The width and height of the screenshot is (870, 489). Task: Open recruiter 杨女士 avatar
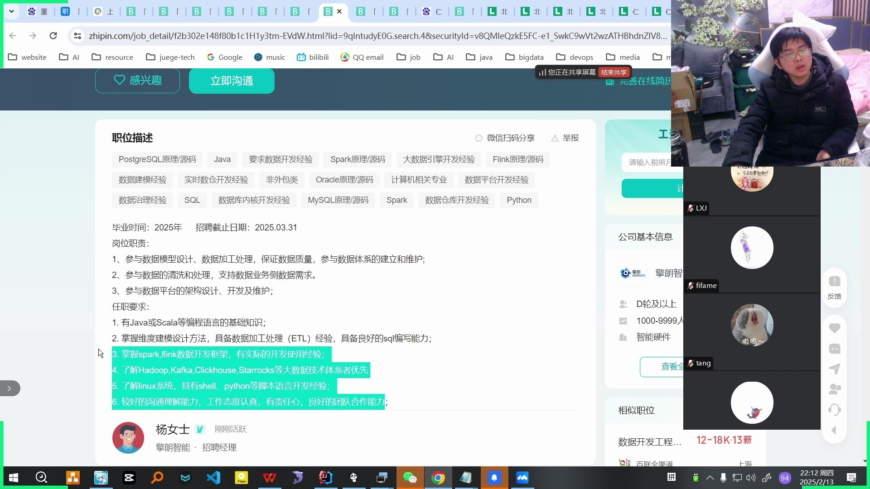[x=128, y=438]
